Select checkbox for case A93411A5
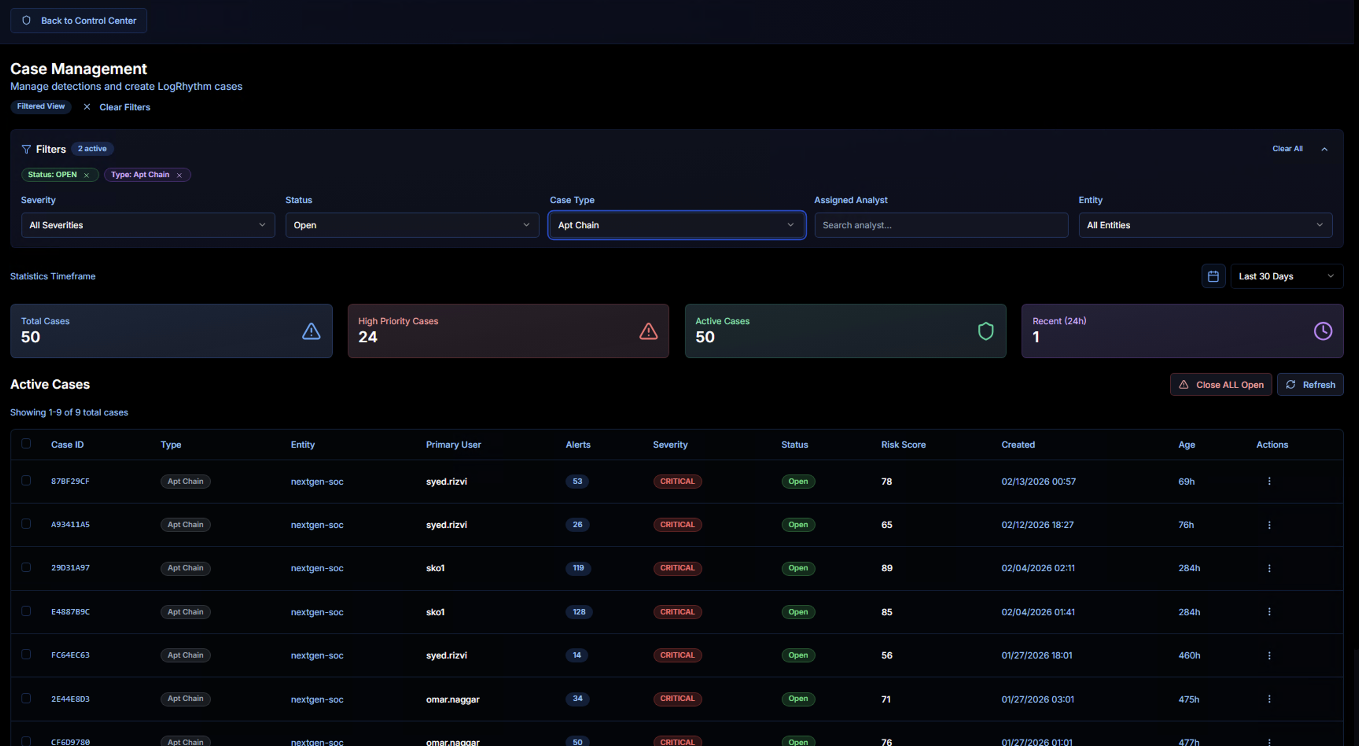The image size is (1359, 746). click(26, 524)
